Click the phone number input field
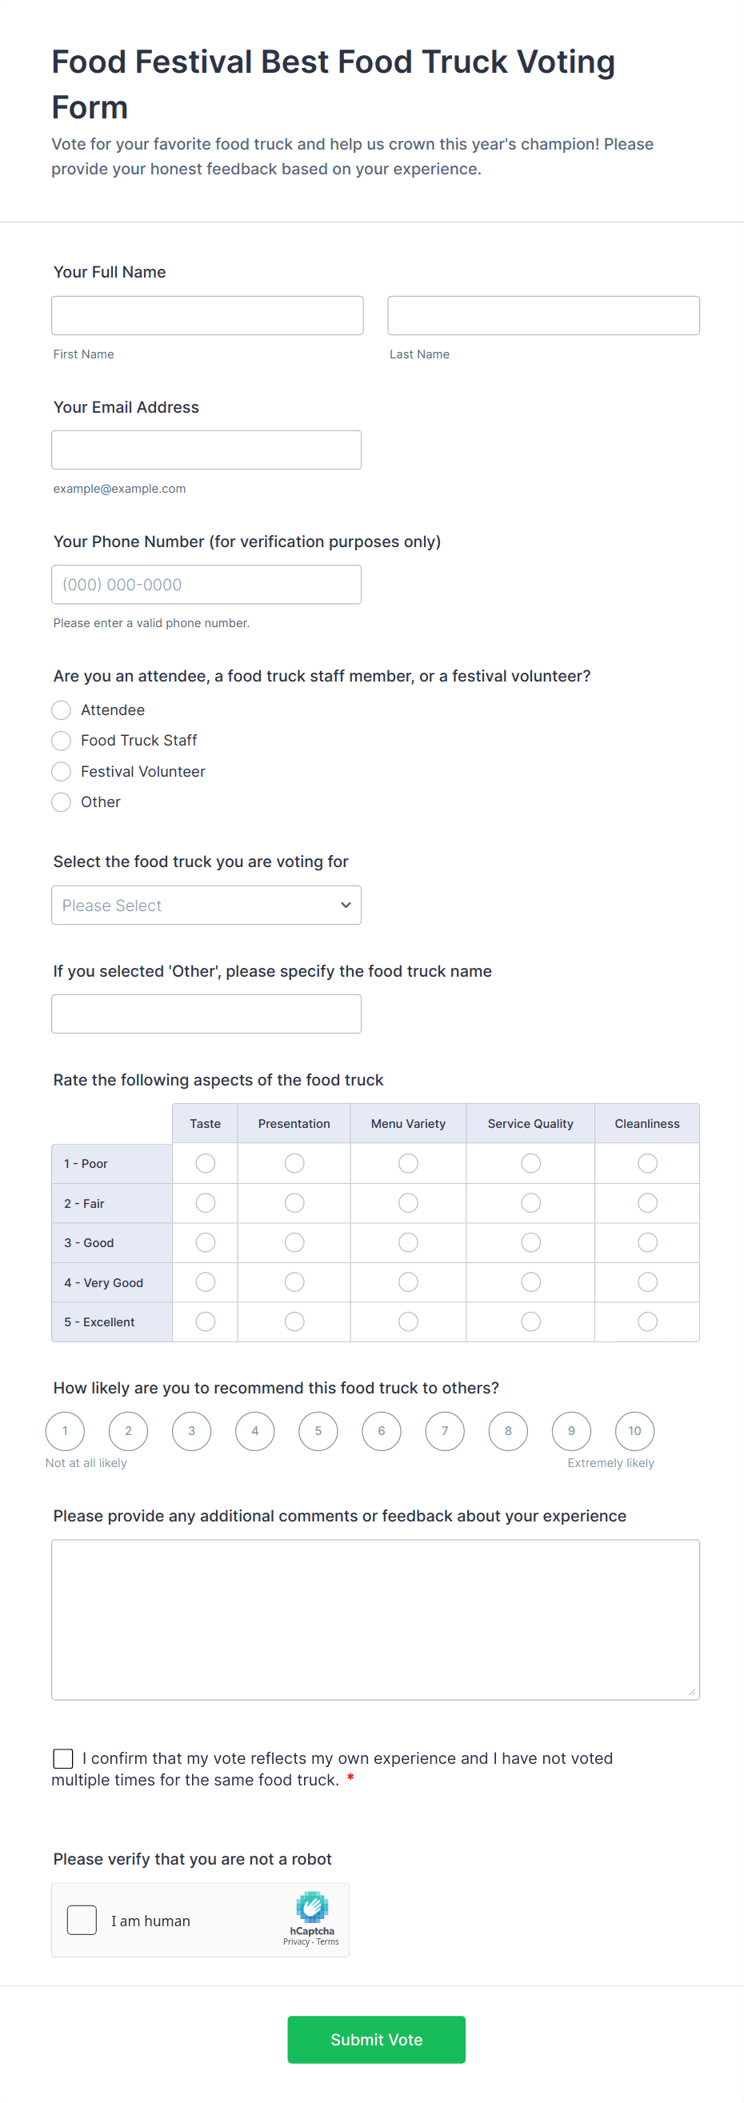744x2103 pixels. [206, 585]
